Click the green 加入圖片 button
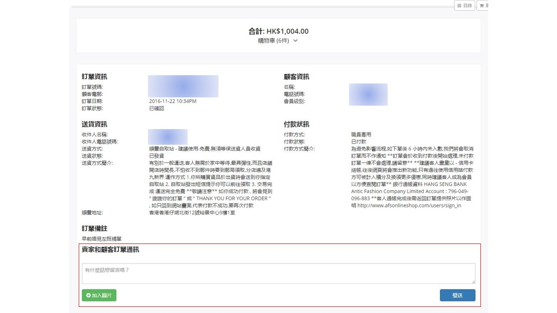557x313 pixels. [99, 296]
